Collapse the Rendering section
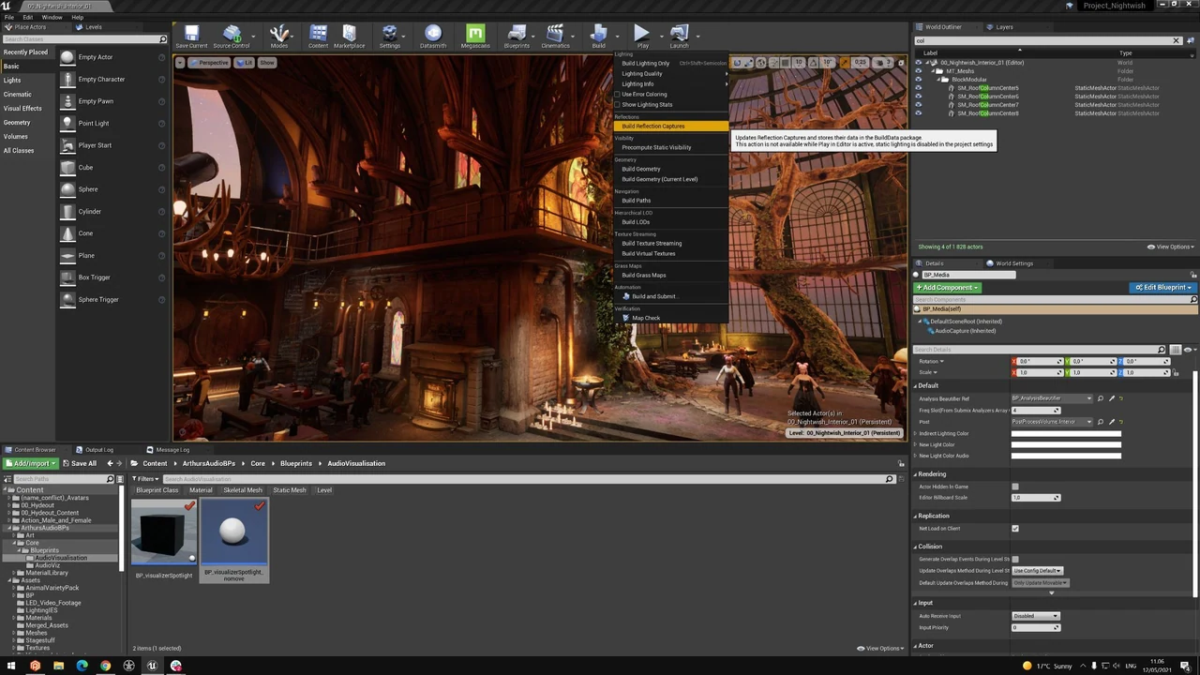This screenshot has width=1200, height=675. pos(916,474)
